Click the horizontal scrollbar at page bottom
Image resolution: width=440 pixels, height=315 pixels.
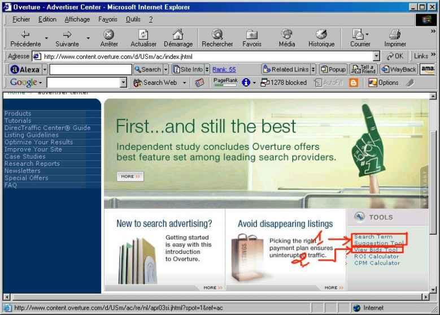click(x=215, y=297)
